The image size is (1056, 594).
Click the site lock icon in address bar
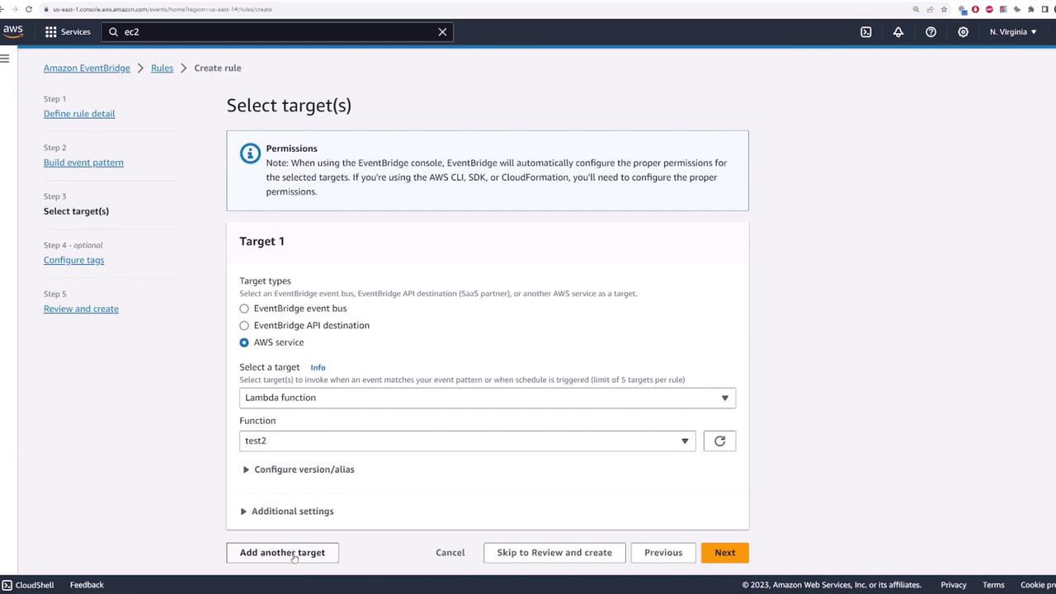[47, 9]
